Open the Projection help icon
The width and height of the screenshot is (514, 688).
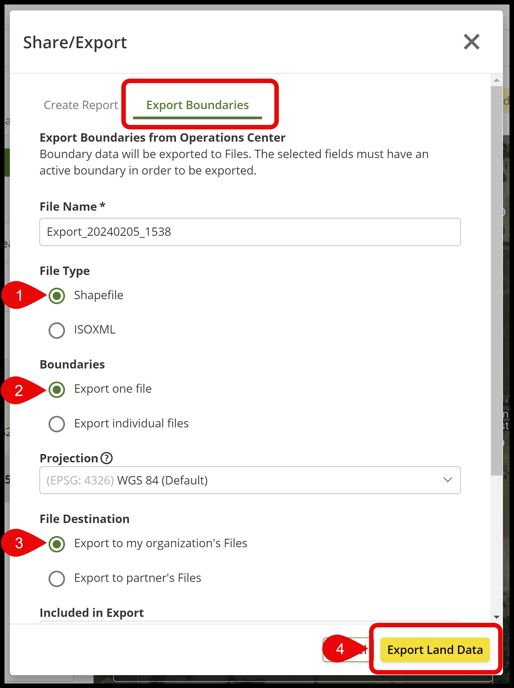point(107,458)
